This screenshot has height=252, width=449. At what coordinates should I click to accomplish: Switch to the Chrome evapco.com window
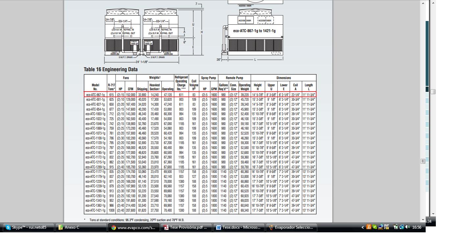pos(134,227)
